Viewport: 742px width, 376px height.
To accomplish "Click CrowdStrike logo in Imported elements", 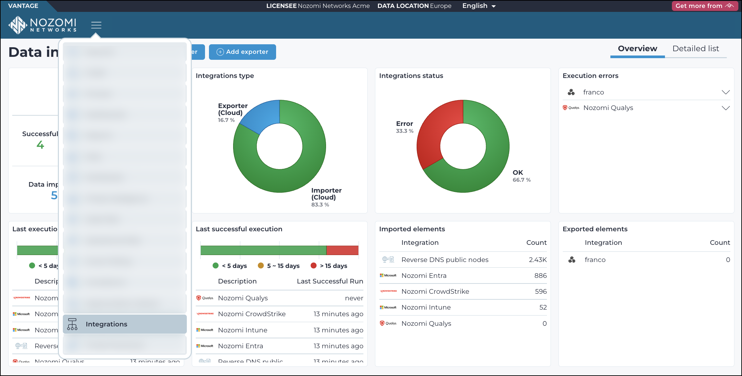I will click(388, 291).
